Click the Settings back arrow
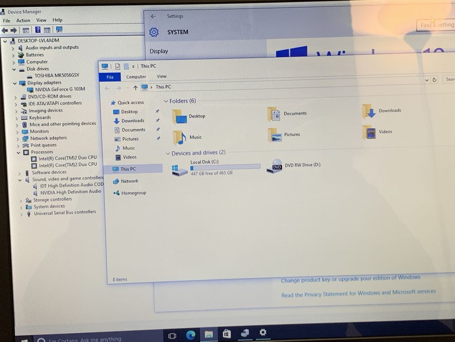455x342 pixels. [153, 16]
